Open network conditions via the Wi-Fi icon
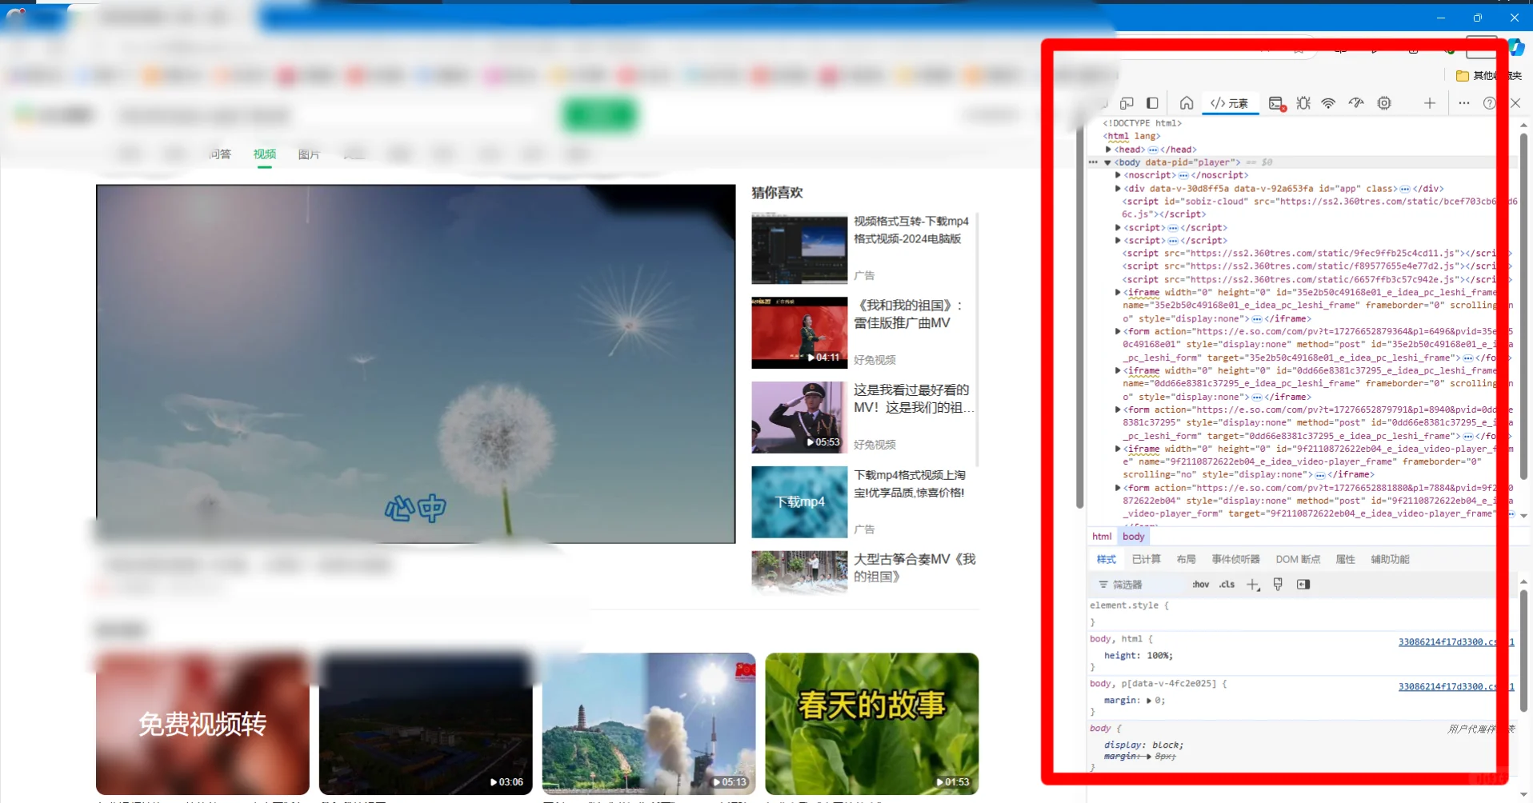The image size is (1533, 803). click(1329, 103)
